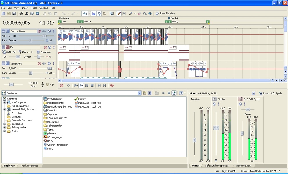Open the File menu
Viewport: 288px width, 174px height.
coord(3,8)
